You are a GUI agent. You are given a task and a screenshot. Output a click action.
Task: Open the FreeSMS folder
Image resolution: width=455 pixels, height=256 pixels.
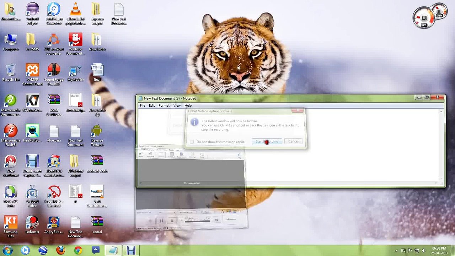(x=32, y=42)
